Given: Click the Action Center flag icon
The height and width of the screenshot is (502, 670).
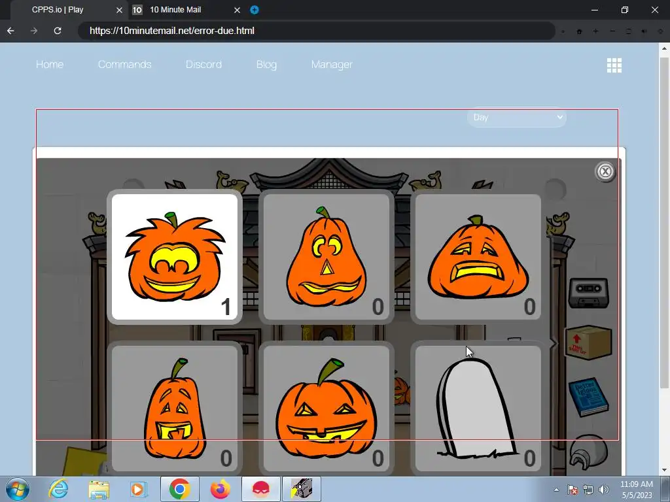Looking at the screenshot, I should [572, 490].
